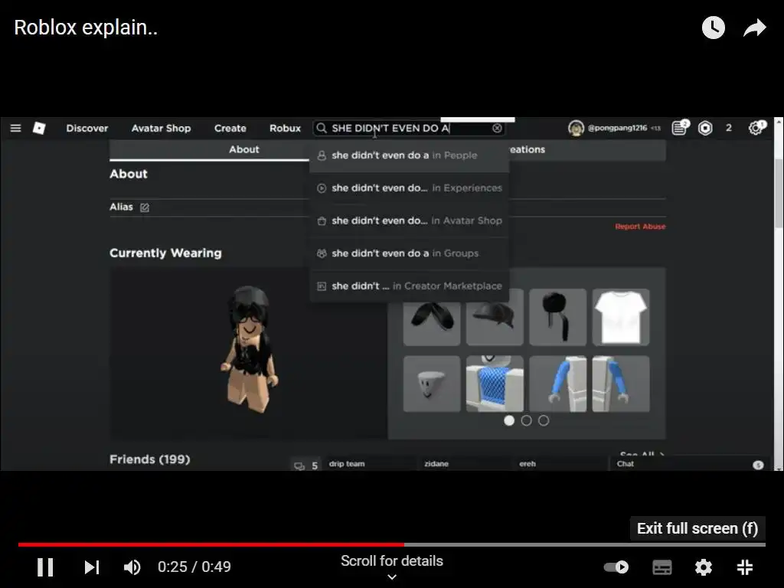This screenshot has width=784, height=588.
Task: Click the Roblox logo home icon
Action: [x=39, y=128]
